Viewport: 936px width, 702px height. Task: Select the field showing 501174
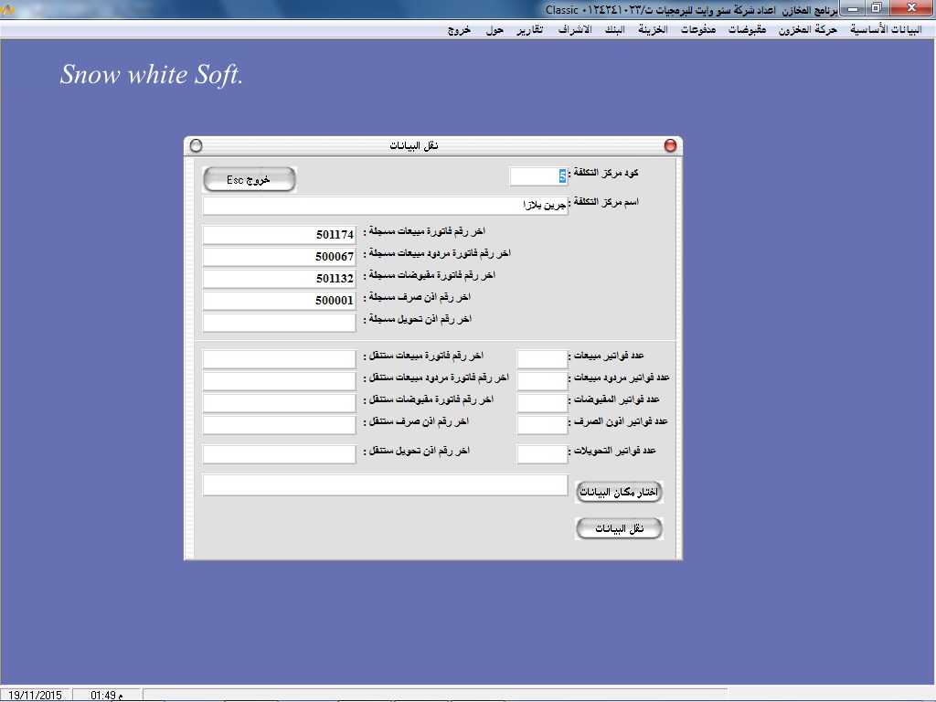279,235
